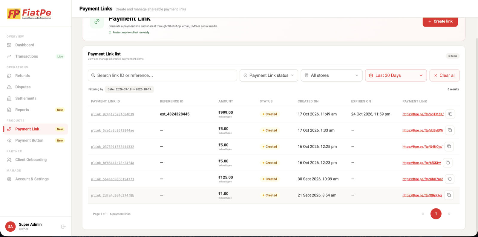Open Client Onboarding in the sidebar
The image size is (478, 237).
[36, 160]
